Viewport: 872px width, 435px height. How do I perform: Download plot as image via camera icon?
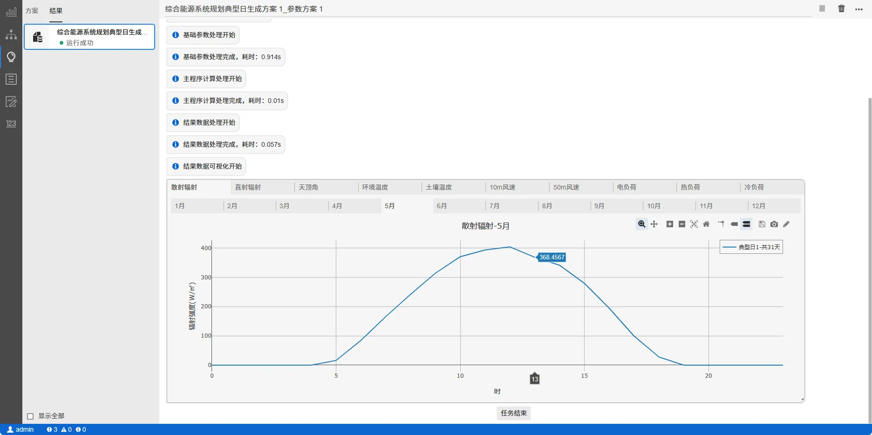[774, 224]
